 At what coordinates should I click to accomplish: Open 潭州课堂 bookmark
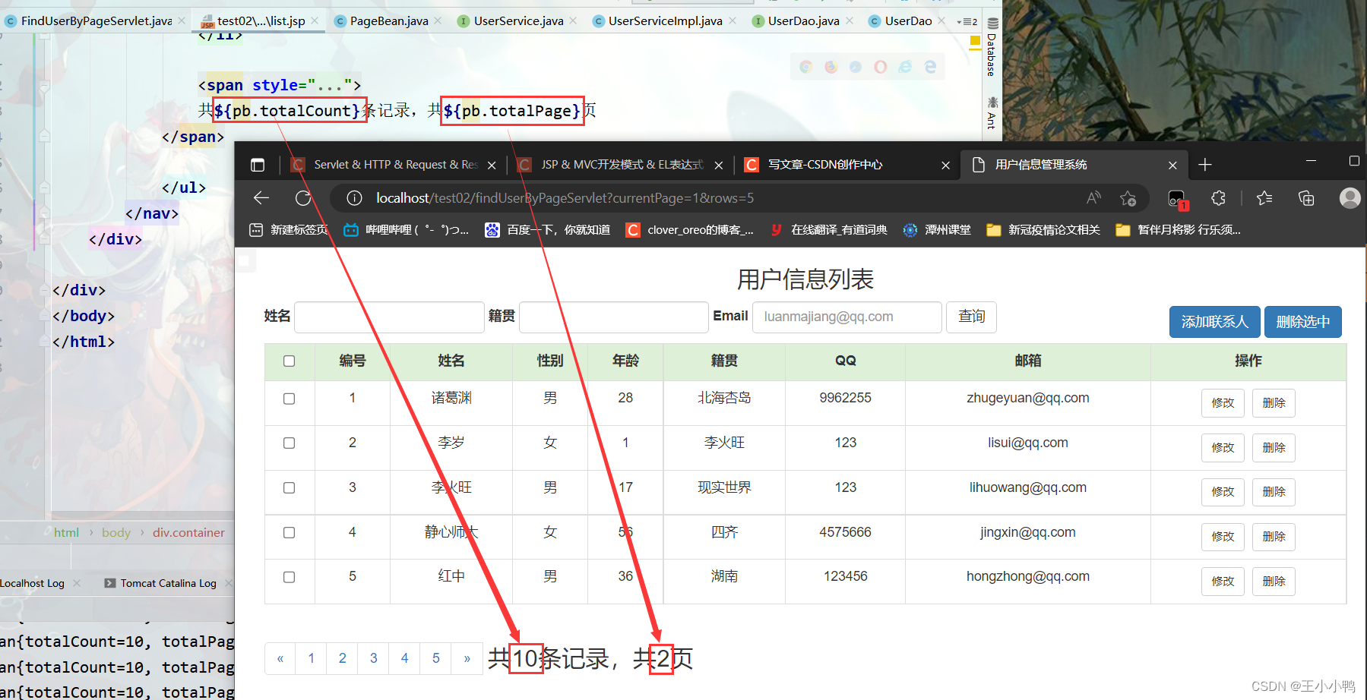coord(937,230)
